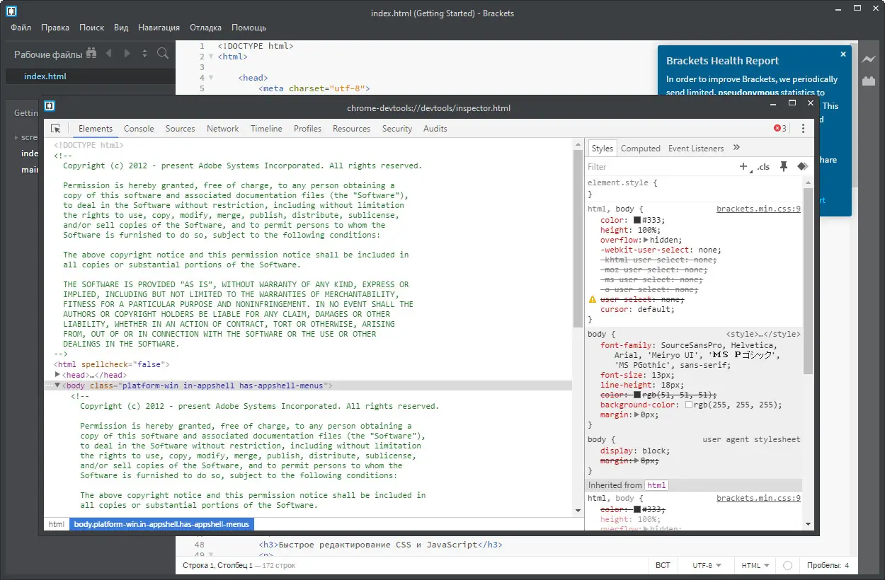Toggle the .cls element classes pane
This screenshot has height=580, width=885.
tap(763, 167)
